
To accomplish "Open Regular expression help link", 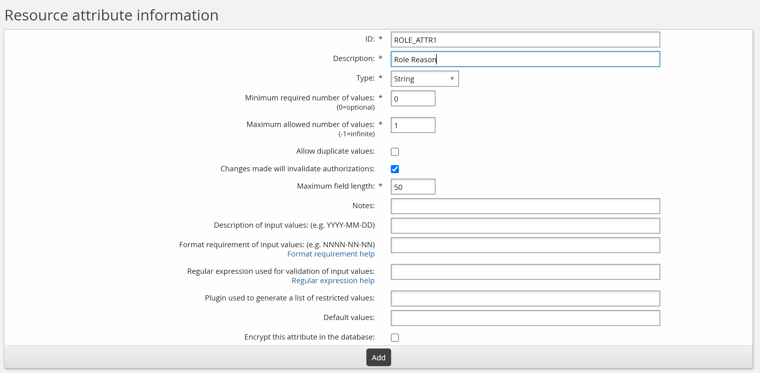I will (x=333, y=281).
